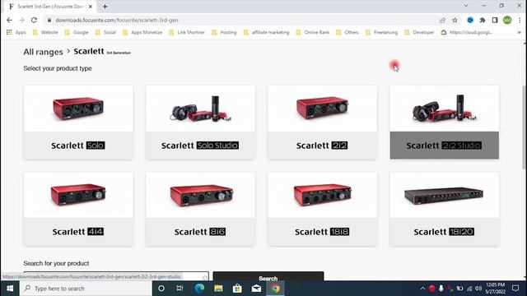Open Cortana circle icon
Screen dimensions: 527x296
(x=161, y=289)
